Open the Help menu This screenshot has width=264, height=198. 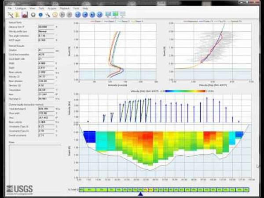tap(85, 8)
